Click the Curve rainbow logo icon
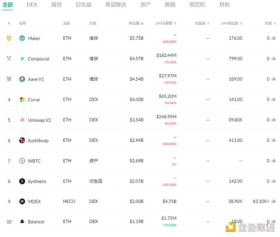The image size is (280, 237). pos(22,100)
